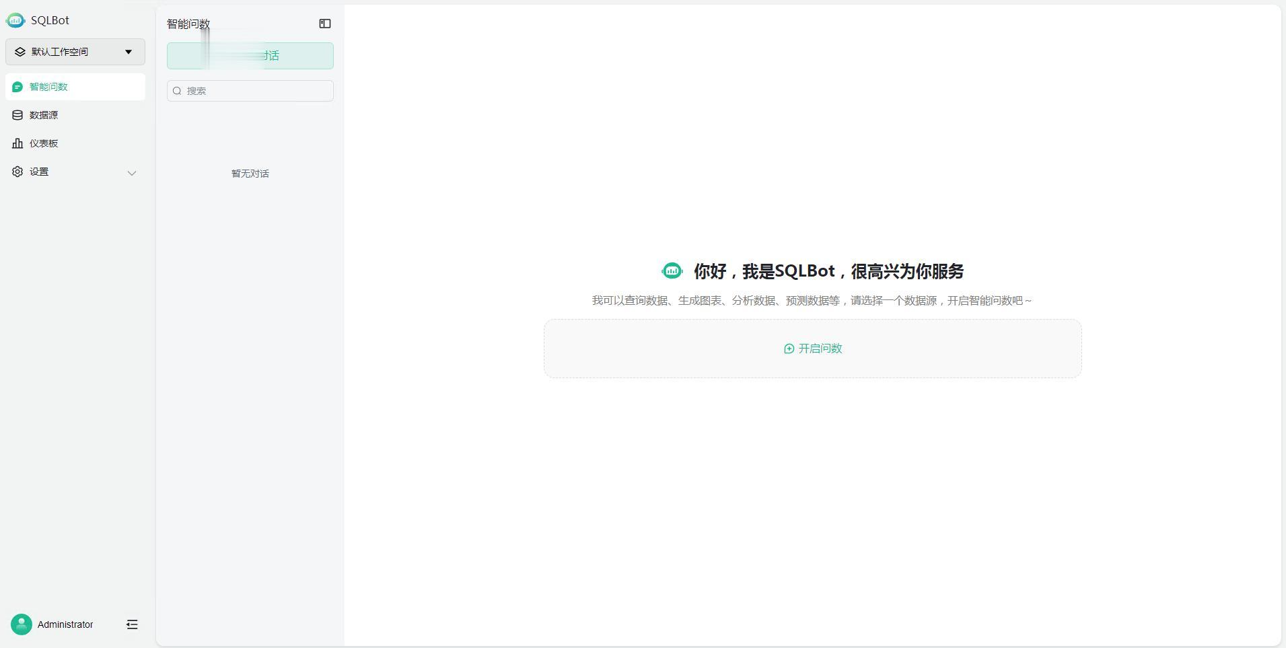
Task: Select 智能问数 in the sidebar
Action: point(75,87)
